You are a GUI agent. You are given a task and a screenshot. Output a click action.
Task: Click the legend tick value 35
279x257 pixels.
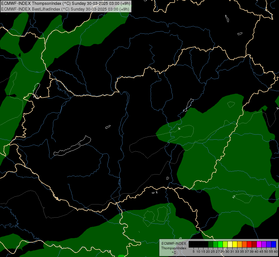[x=242, y=252]
